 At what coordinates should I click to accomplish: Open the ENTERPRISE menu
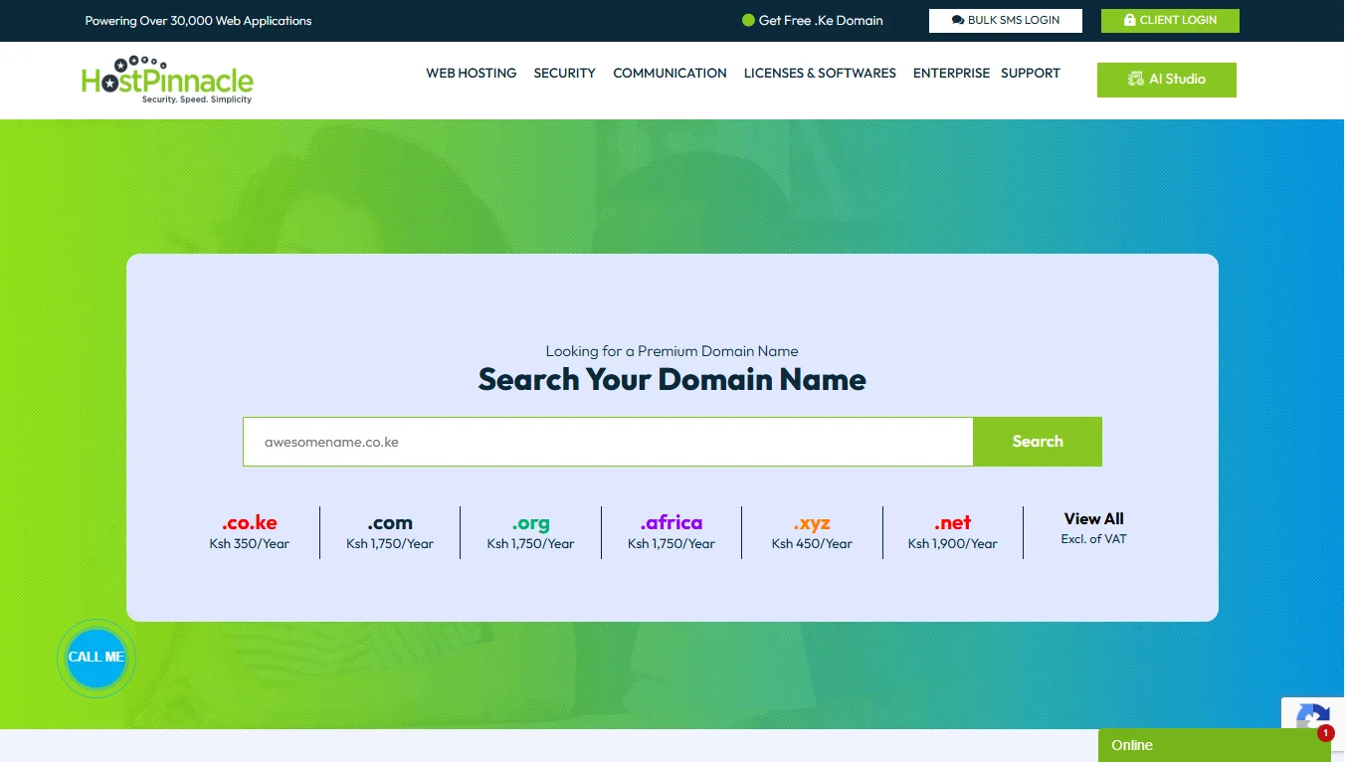pyautogui.click(x=951, y=74)
